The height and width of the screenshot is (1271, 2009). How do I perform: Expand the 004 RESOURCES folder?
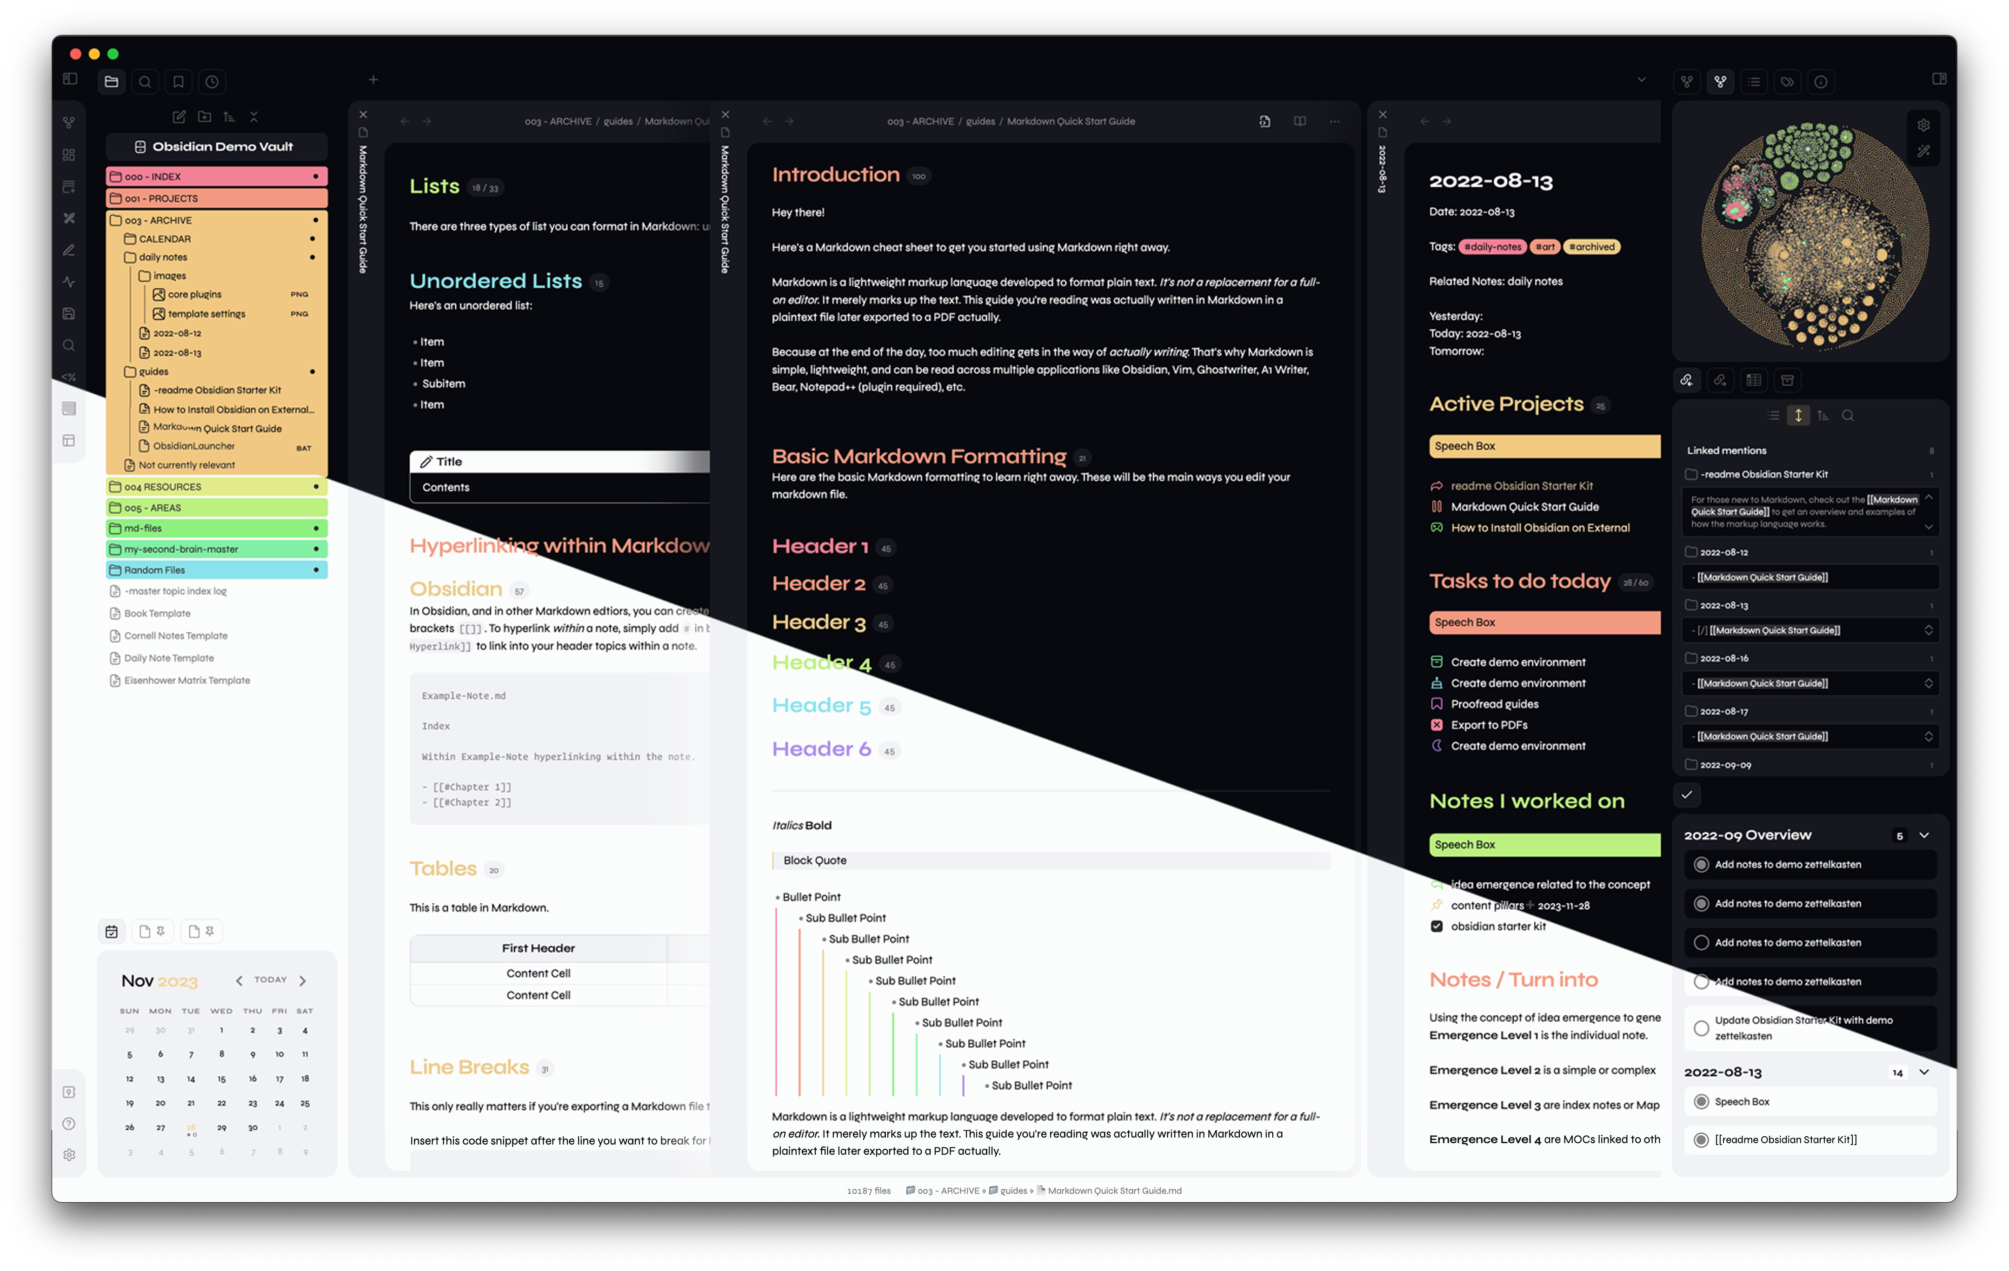click(x=163, y=487)
